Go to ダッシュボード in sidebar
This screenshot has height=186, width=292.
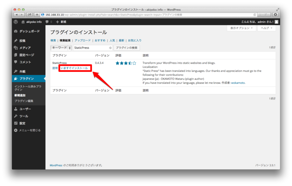pyautogui.click(x=30, y=31)
